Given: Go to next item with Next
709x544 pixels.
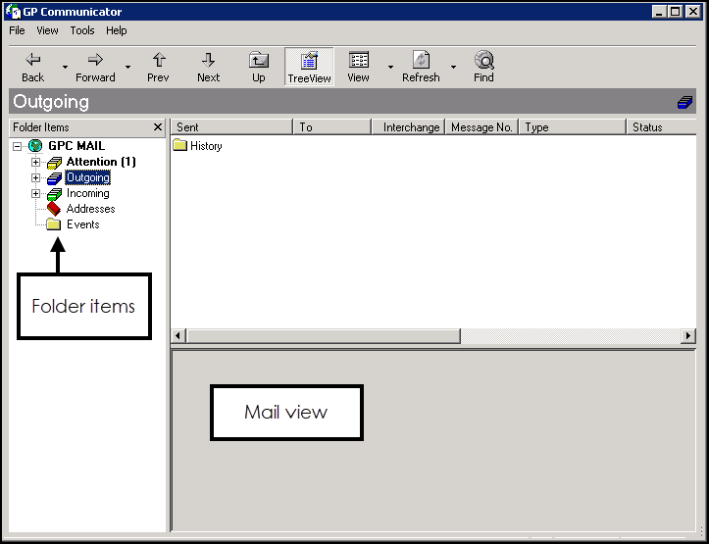Looking at the screenshot, I should pyautogui.click(x=208, y=68).
